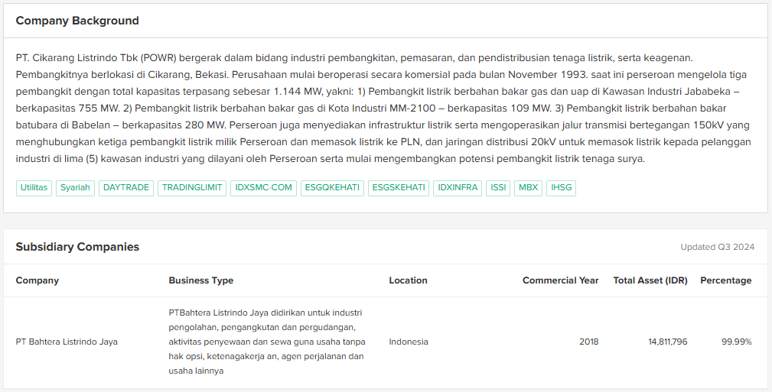Click the MBX tag

[x=528, y=188]
